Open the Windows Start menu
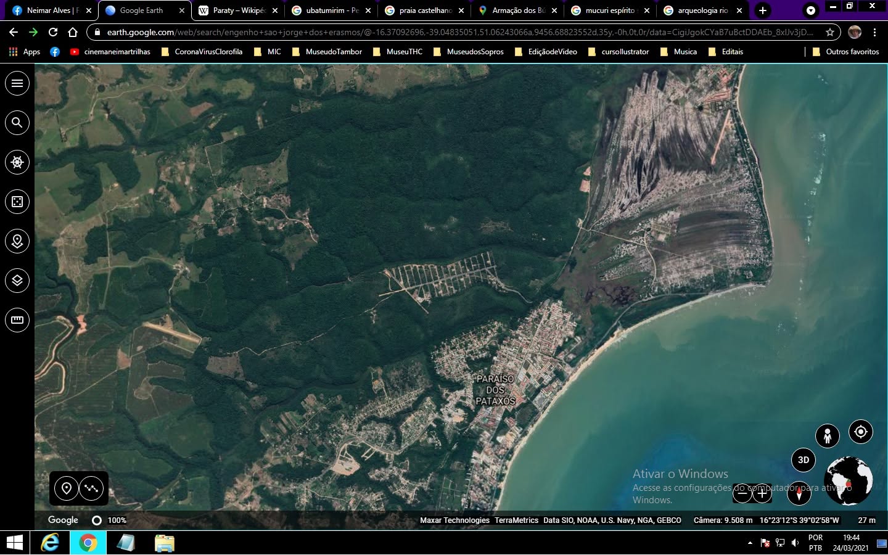This screenshot has width=888, height=555. pos(15,543)
